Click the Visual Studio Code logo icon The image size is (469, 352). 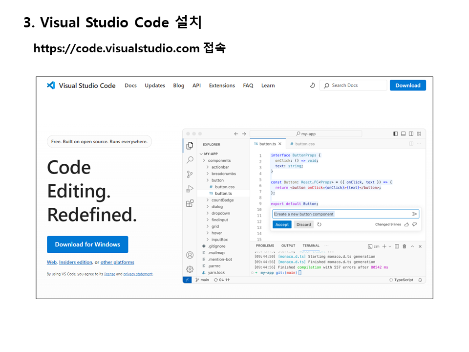pos(51,85)
